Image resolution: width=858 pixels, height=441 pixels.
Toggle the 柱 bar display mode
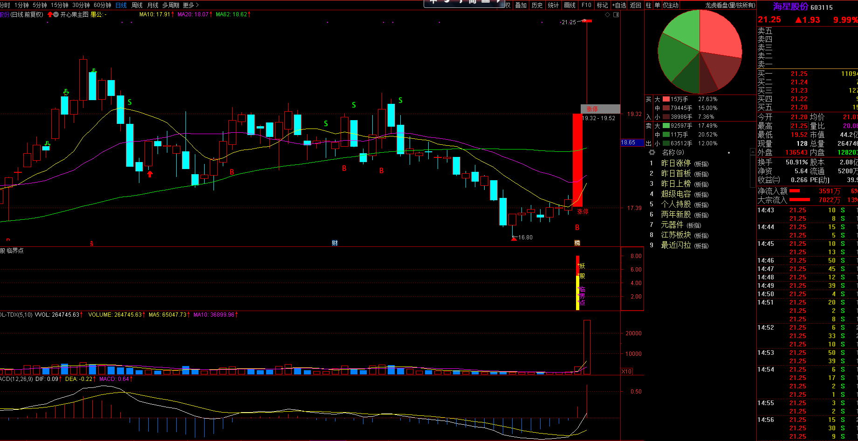pos(648,5)
